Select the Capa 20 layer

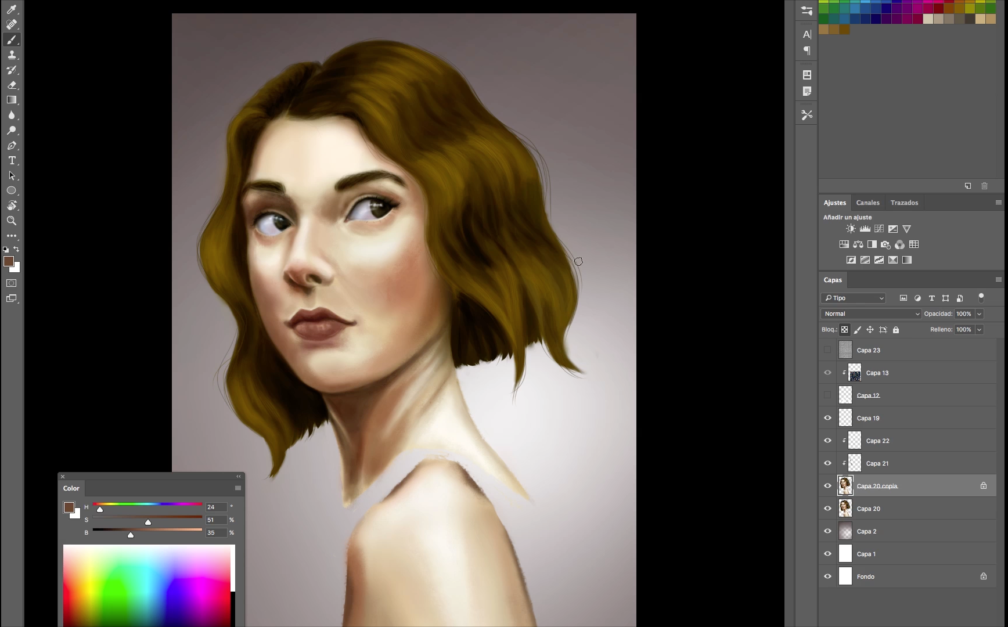pyautogui.click(x=908, y=509)
